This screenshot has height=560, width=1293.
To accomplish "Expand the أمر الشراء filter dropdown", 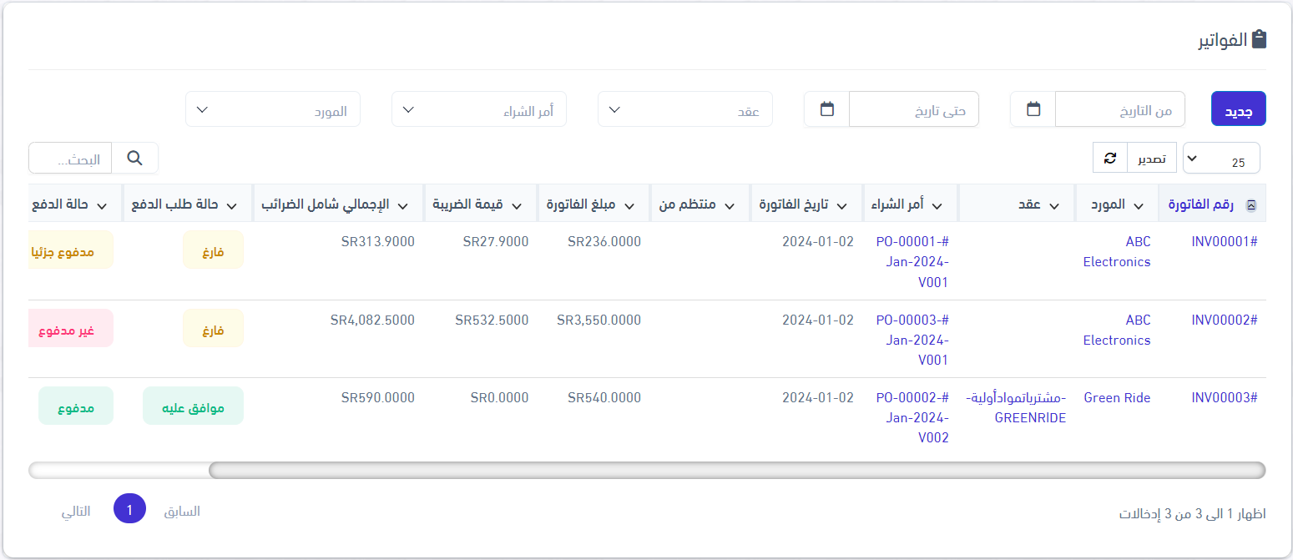I will click(x=479, y=110).
